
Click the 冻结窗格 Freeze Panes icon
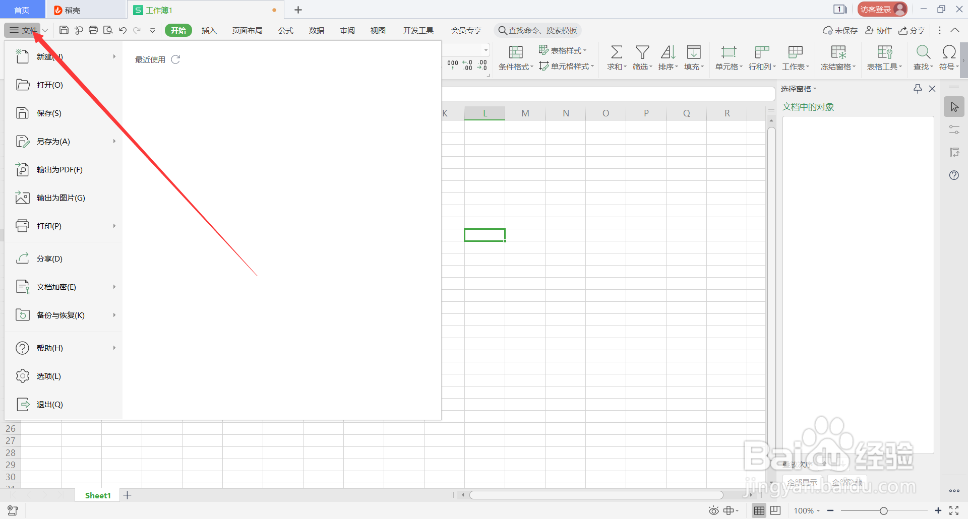pyautogui.click(x=837, y=57)
